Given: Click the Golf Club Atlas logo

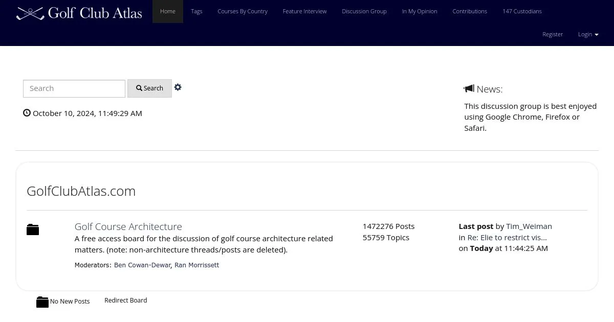Looking at the screenshot, I should click(x=79, y=13).
